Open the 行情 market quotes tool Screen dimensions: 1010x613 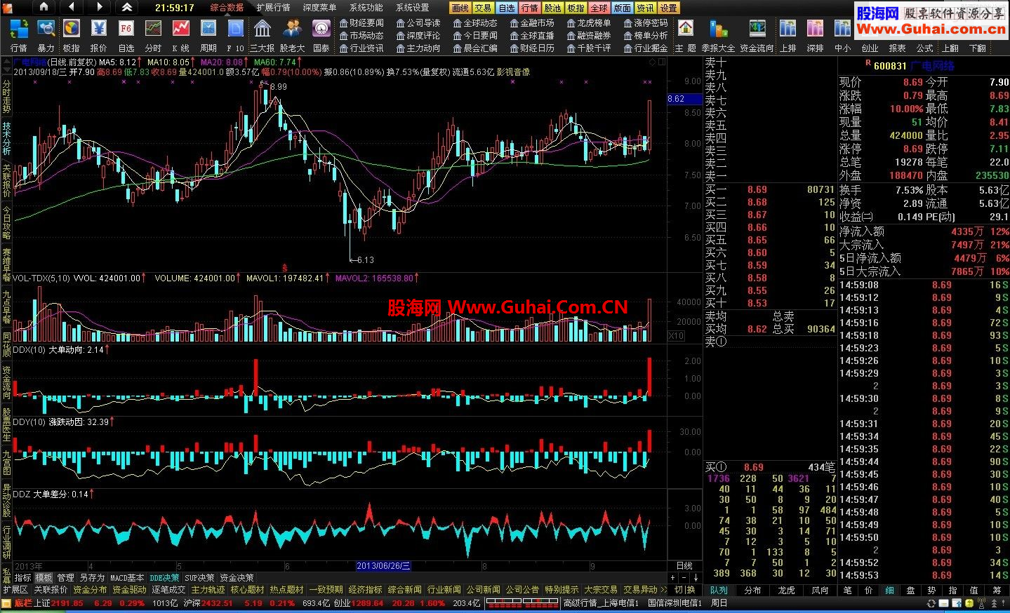pos(19,36)
